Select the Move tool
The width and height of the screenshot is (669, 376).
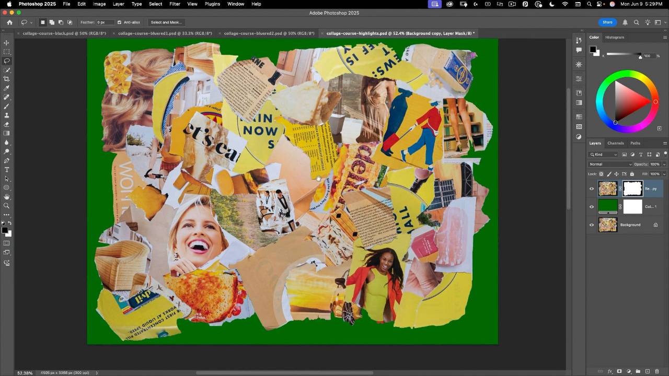pyautogui.click(x=7, y=43)
